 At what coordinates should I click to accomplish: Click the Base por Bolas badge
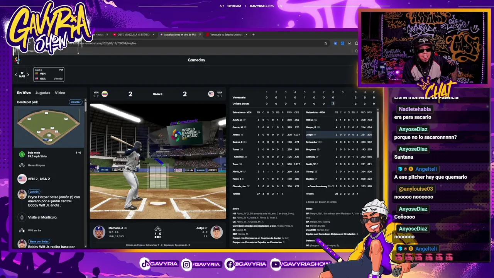tap(39, 241)
